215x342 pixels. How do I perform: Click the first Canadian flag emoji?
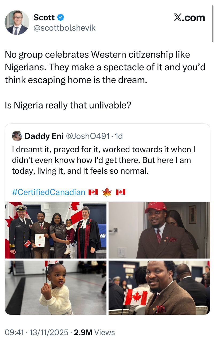(x=93, y=192)
